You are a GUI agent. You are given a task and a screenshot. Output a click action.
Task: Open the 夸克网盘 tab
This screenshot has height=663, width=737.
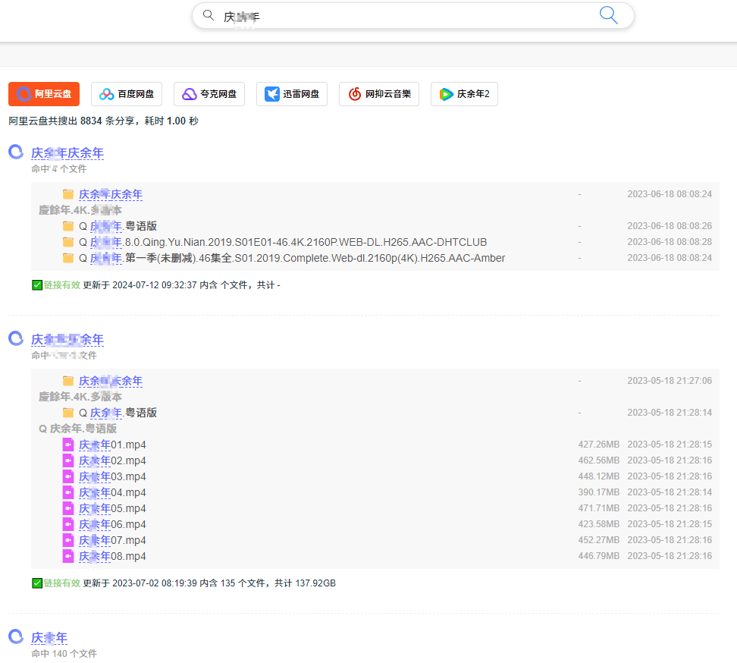click(209, 94)
